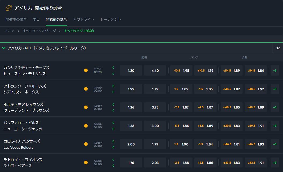Select Texans winner odds 4.40
283x172 pixels.
click(155, 71)
